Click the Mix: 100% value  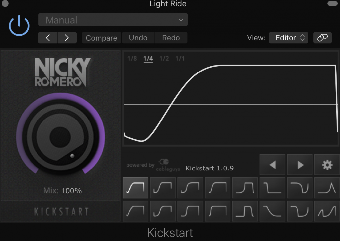click(x=63, y=191)
